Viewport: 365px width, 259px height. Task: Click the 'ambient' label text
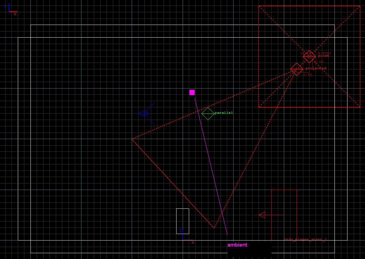[237, 245]
